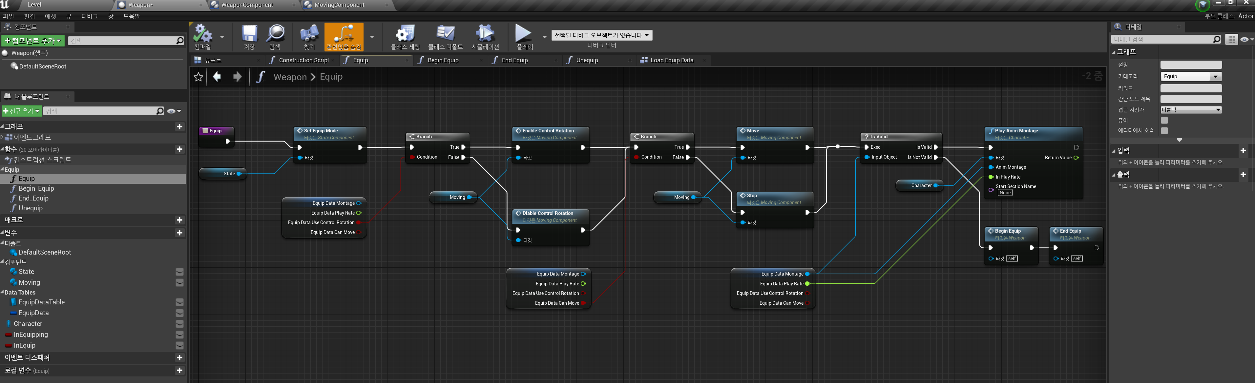Click the My Blueprint search field
The image size is (1255, 383).
104,111
